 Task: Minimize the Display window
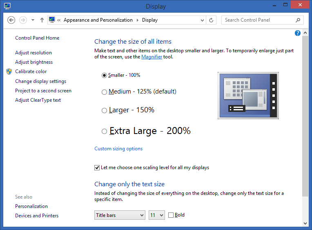tap(274, 5)
